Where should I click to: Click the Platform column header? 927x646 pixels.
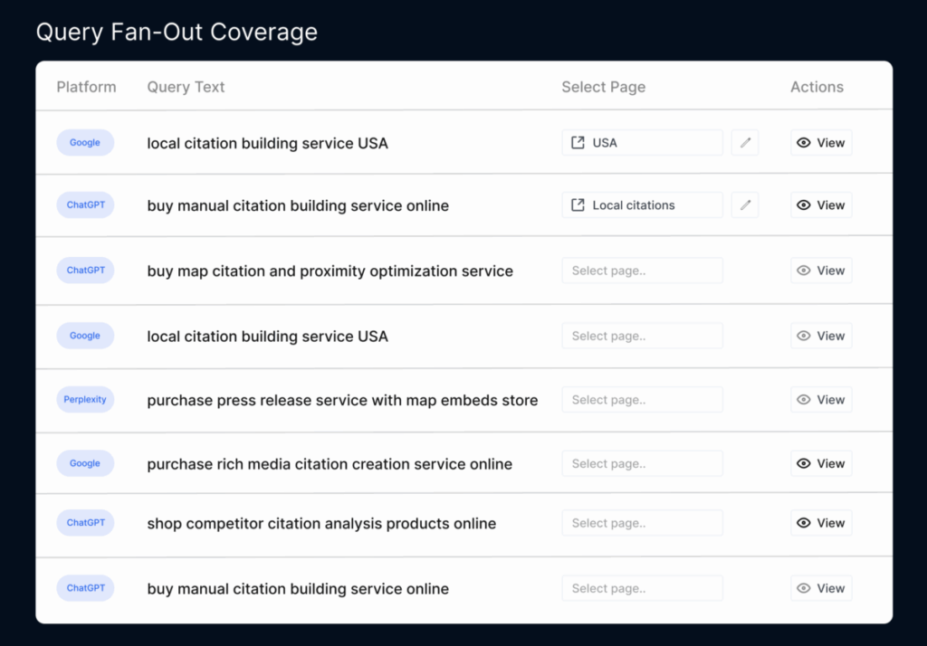point(86,87)
